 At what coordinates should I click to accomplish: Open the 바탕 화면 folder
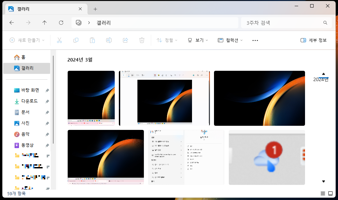[x=27, y=90]
